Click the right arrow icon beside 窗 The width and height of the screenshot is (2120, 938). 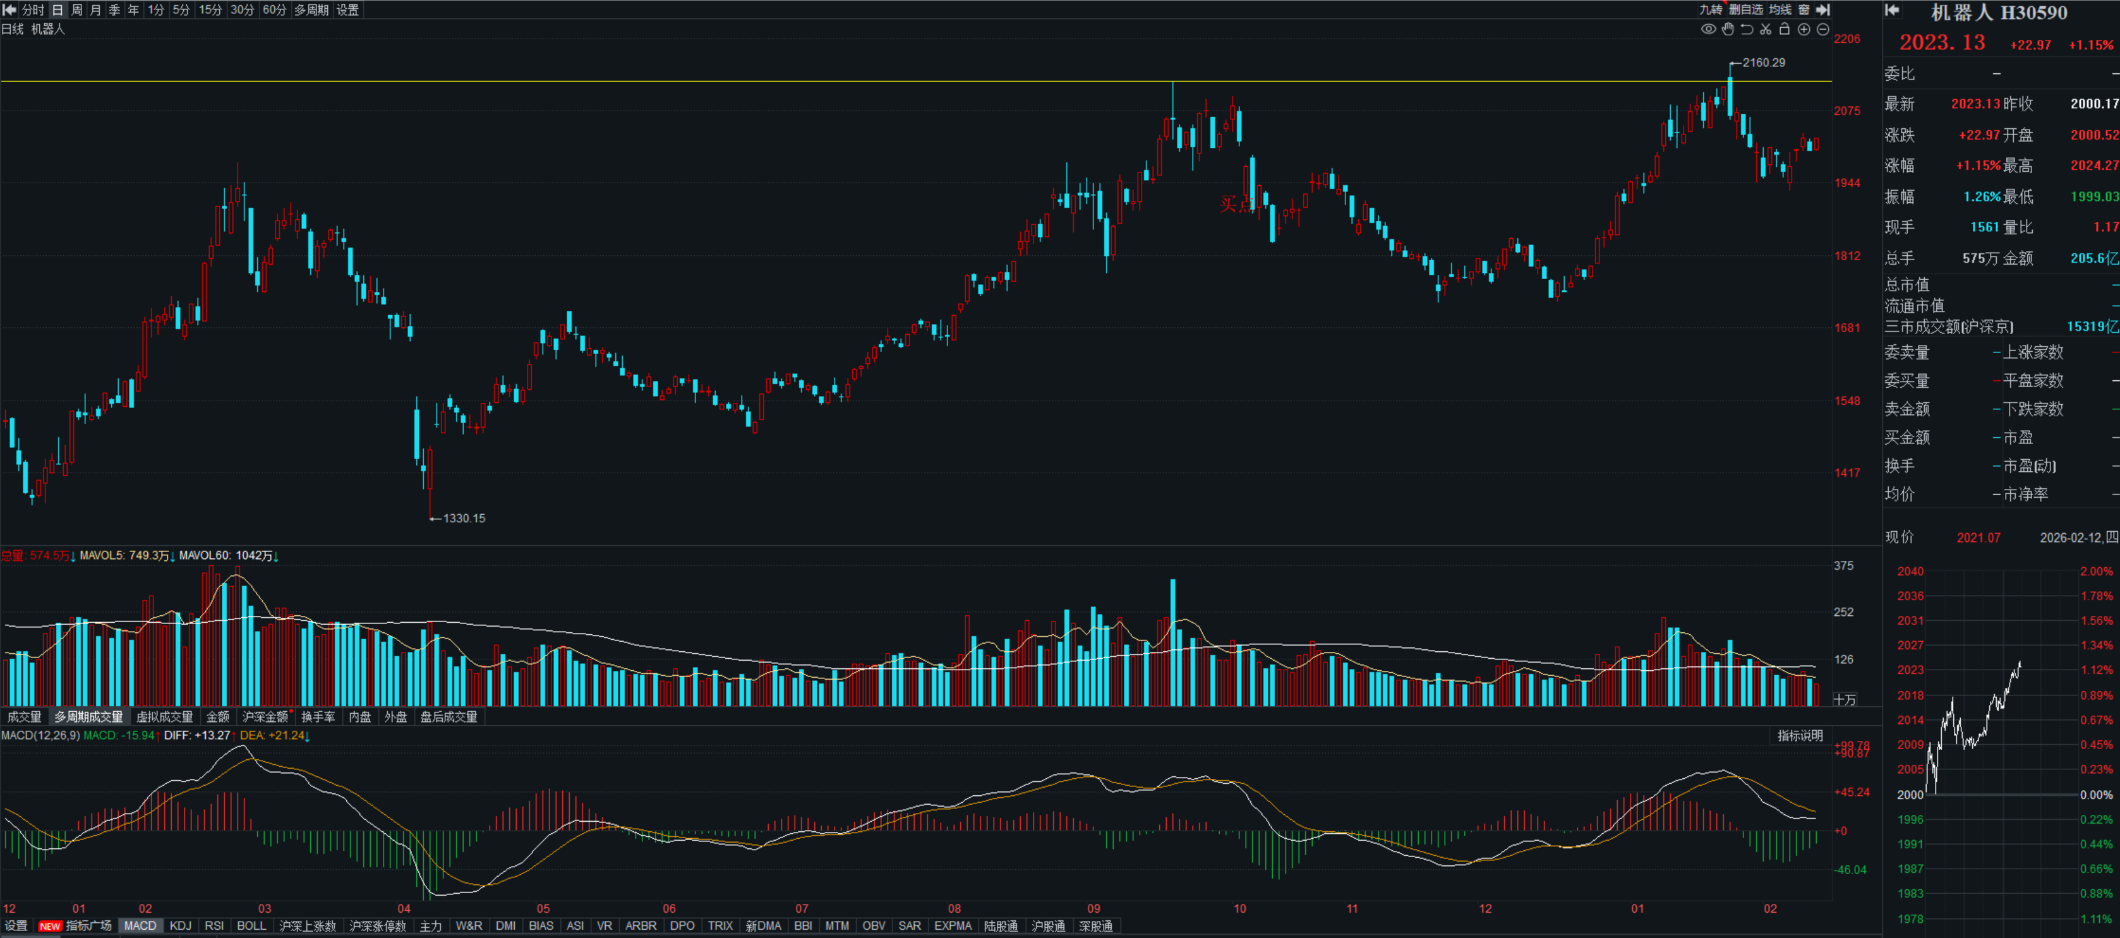point(1823,10)
